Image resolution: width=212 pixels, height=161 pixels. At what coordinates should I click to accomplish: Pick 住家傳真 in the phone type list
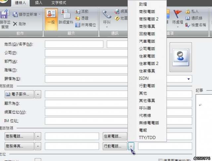click(x=147, y=71)
